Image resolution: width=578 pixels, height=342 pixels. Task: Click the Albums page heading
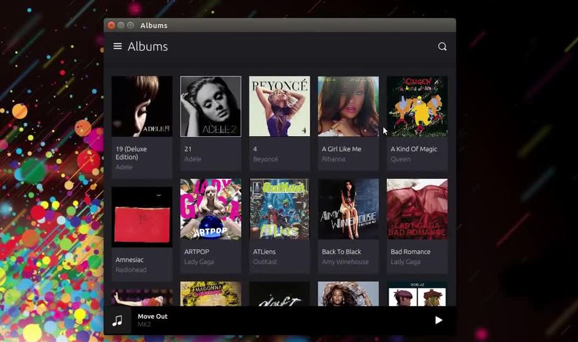pos(148,46)
